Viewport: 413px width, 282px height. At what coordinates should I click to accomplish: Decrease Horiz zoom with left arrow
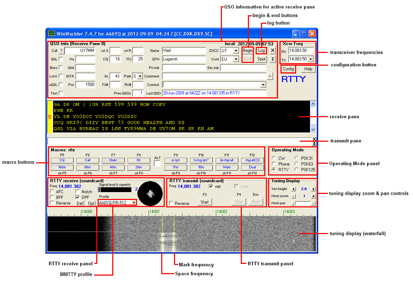point(293,196)
